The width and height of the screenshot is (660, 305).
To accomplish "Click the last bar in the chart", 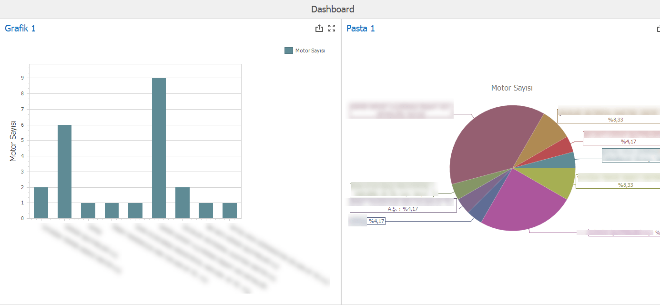I will point(229,211).
